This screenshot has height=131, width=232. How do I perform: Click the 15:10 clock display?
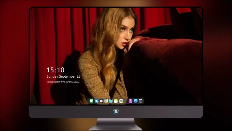pos(55,70)
